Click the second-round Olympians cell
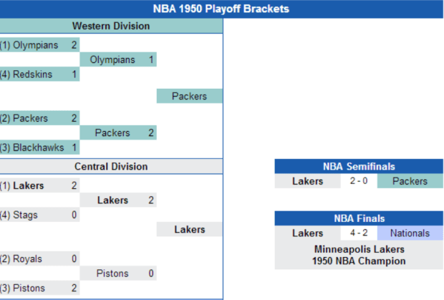The image size is (444, 300). 112,60
